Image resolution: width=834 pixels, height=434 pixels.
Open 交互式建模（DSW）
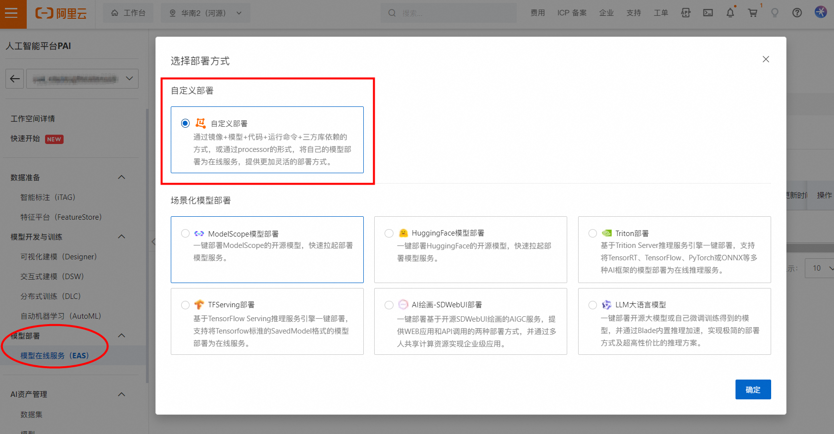pyautogui.click(x=52, y=277)
